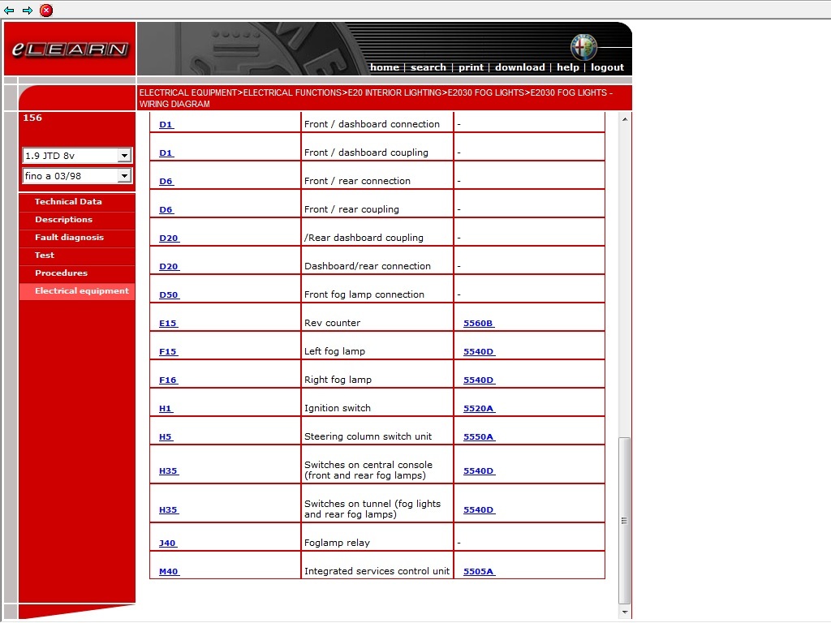Open J40 Foglamp relay link
This screenshot has width=831, height=623.
pyautogui.click(x=167, y=543)
